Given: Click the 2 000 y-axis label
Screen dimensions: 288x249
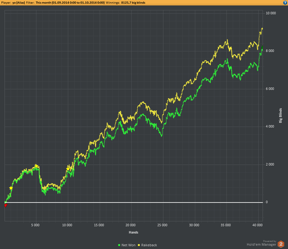Looking at the screenshot, I should click(270, 164).
